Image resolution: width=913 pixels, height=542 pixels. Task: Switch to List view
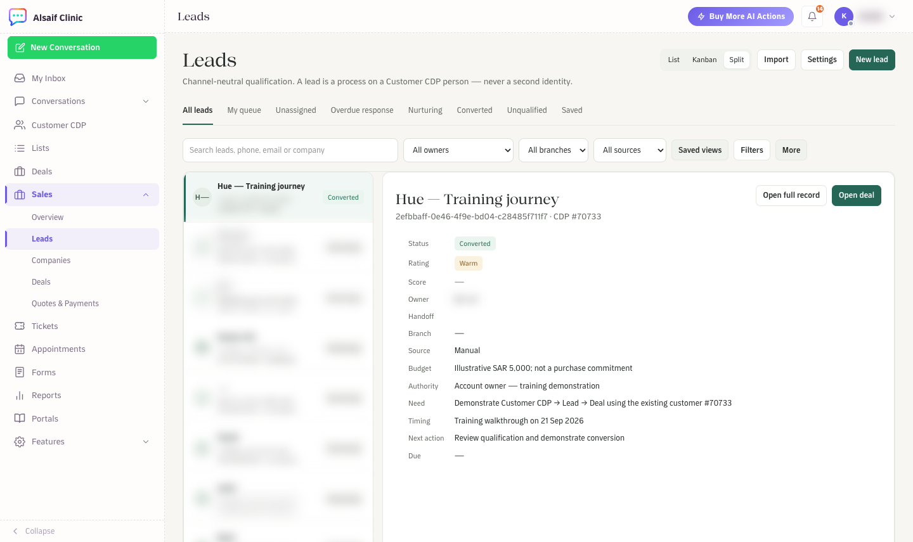(x=673, y=60)
